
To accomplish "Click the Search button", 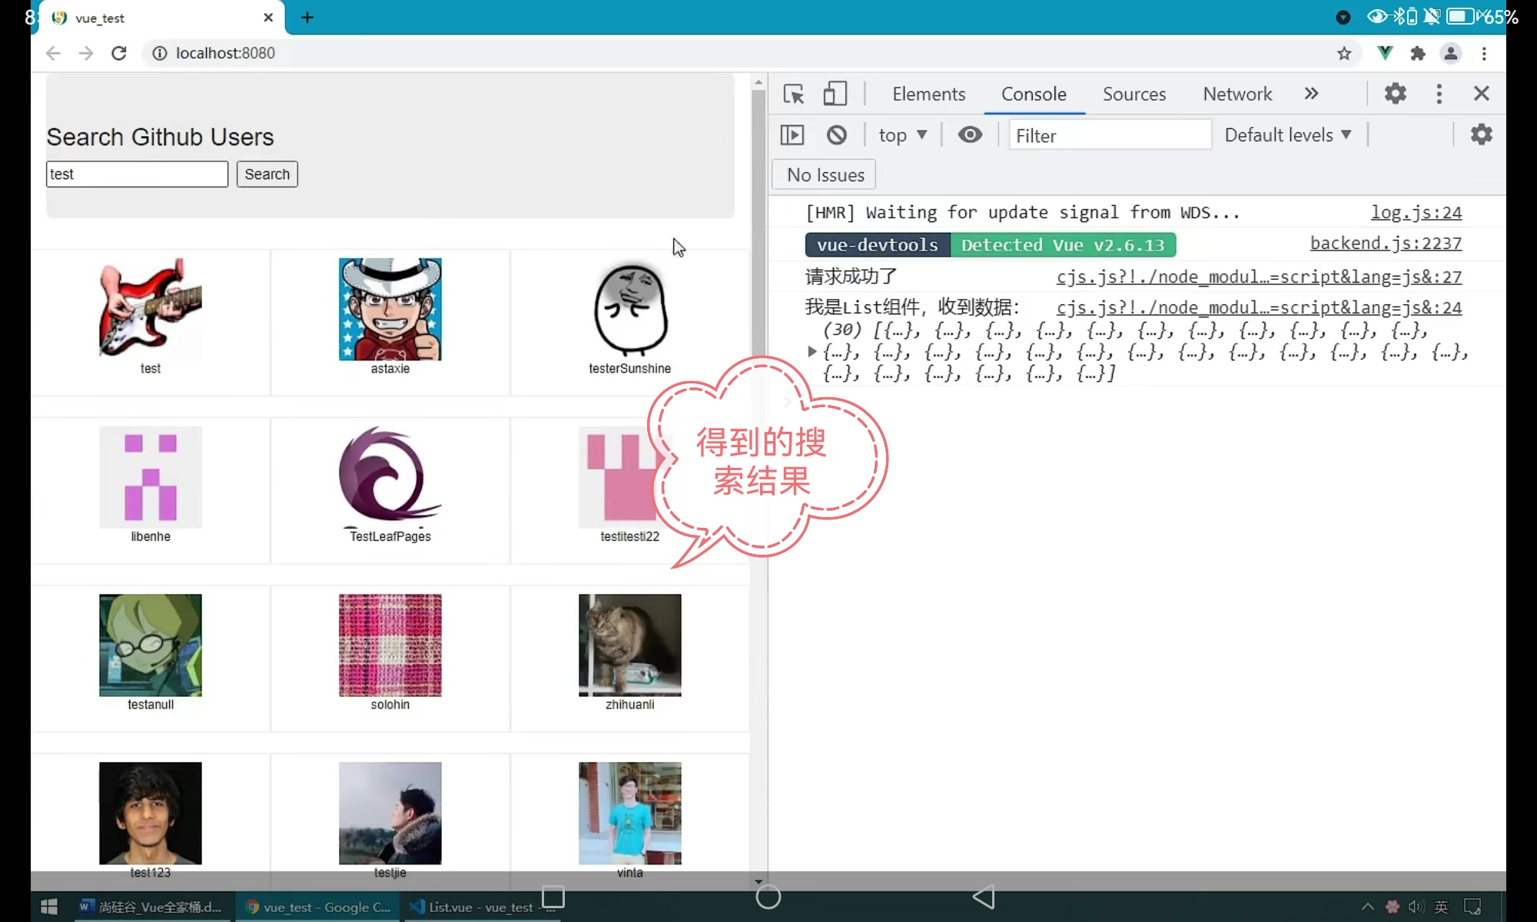I will 267,174.
